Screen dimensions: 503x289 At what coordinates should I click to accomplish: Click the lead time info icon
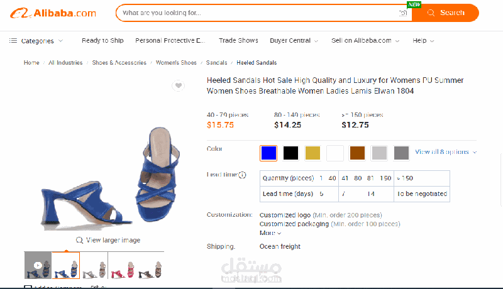(x=242, y=175)
